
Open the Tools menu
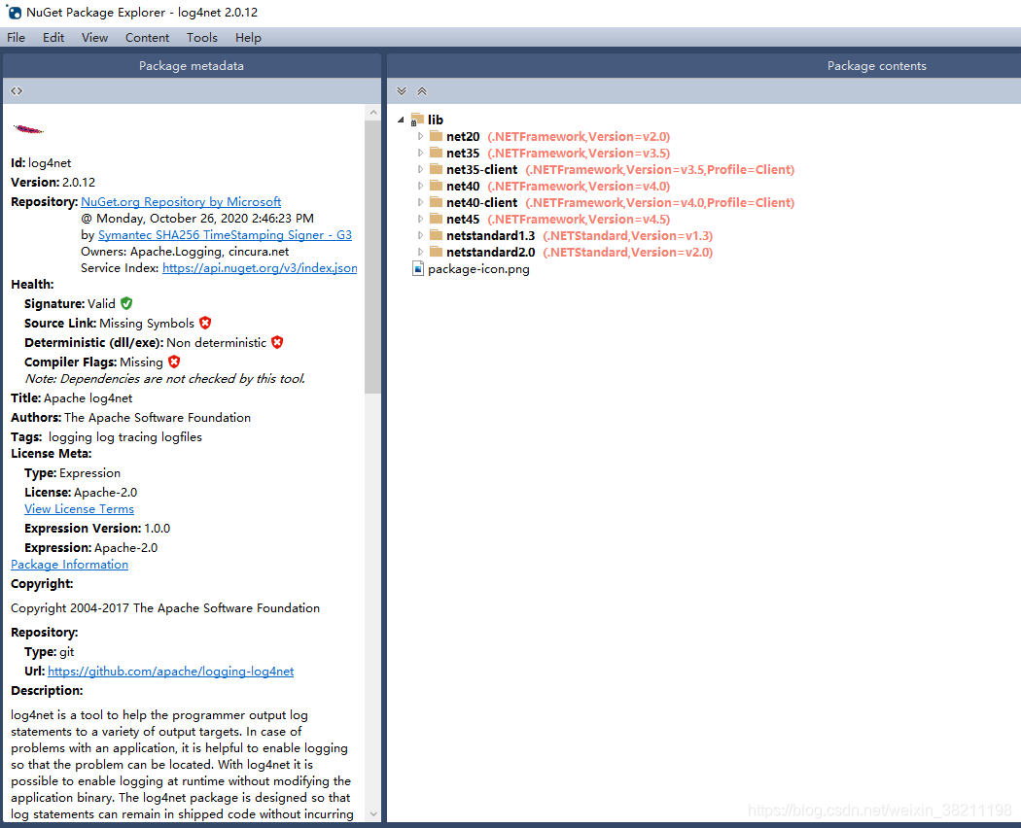coord(202,38)
